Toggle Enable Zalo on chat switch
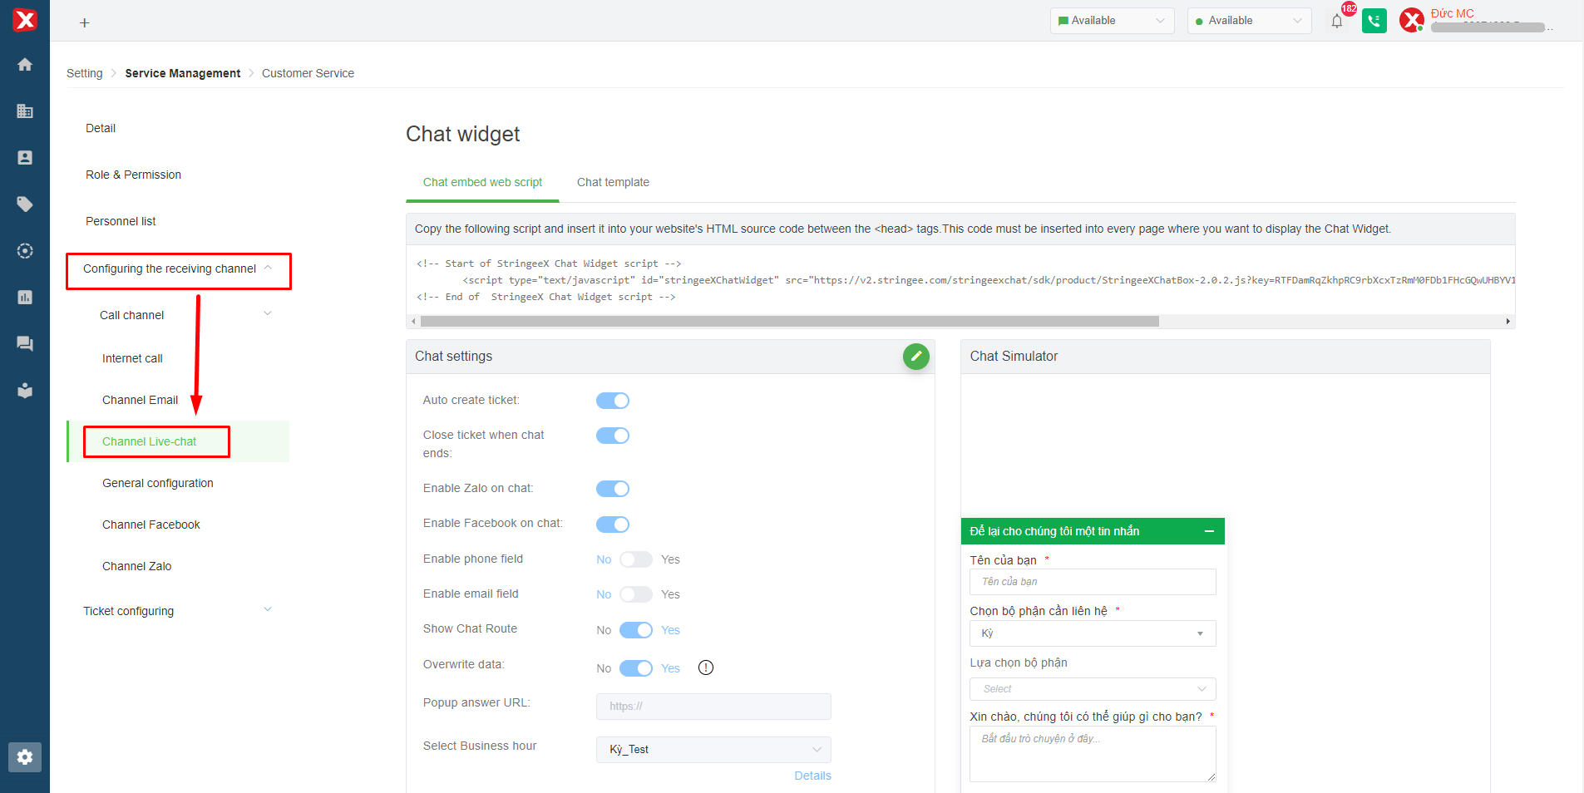Image resolution: width=1584 pixels, height=793 pixels. 613,489
